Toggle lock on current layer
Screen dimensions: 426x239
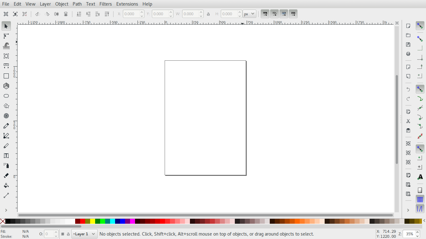[x=68, y=234]
